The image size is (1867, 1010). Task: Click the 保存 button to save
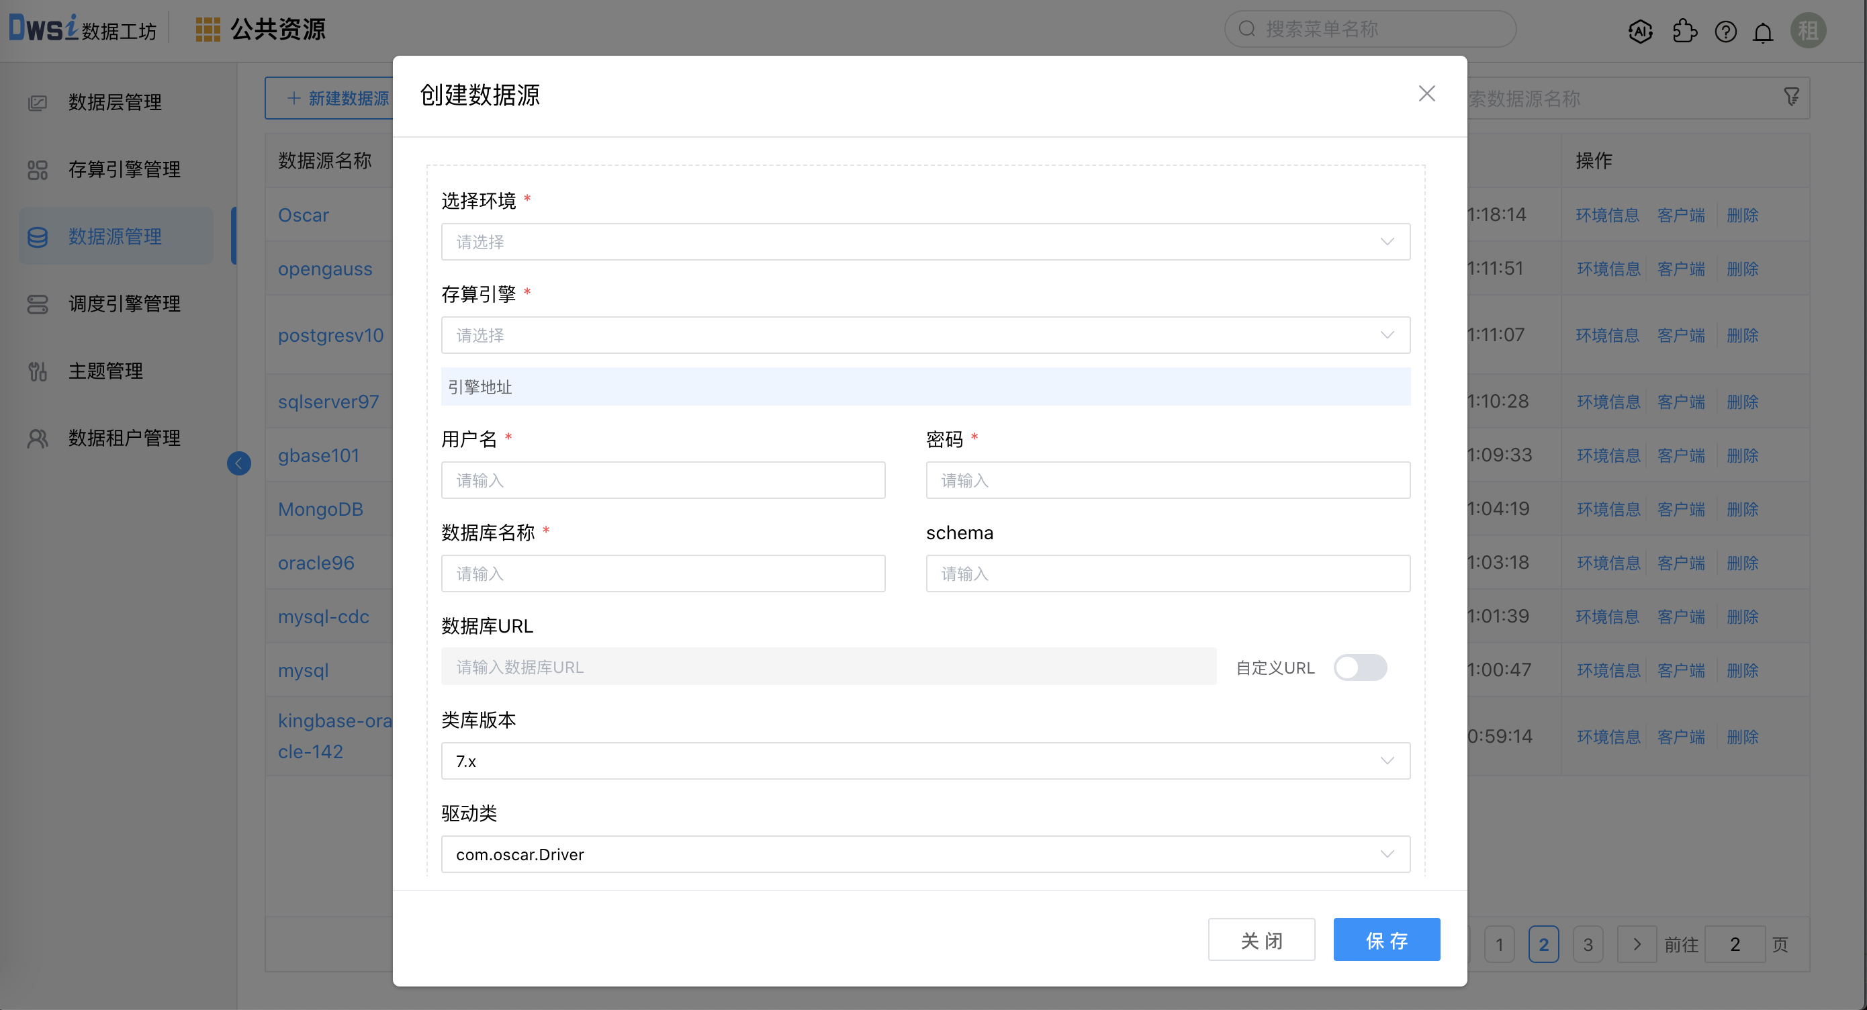(x=1385, y=939)
